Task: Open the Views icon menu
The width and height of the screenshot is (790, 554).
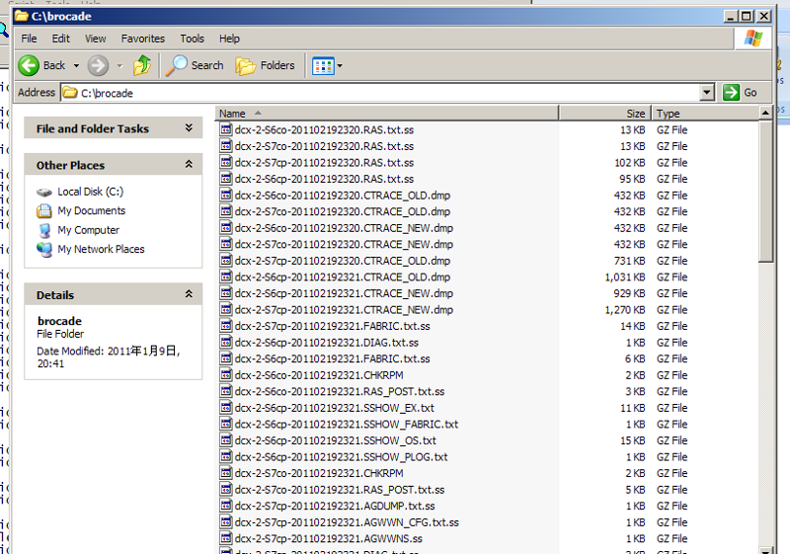Action: 327,66
